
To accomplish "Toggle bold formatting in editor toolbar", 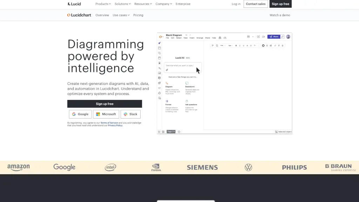I will pyautogui.click(x=236, y=46).
